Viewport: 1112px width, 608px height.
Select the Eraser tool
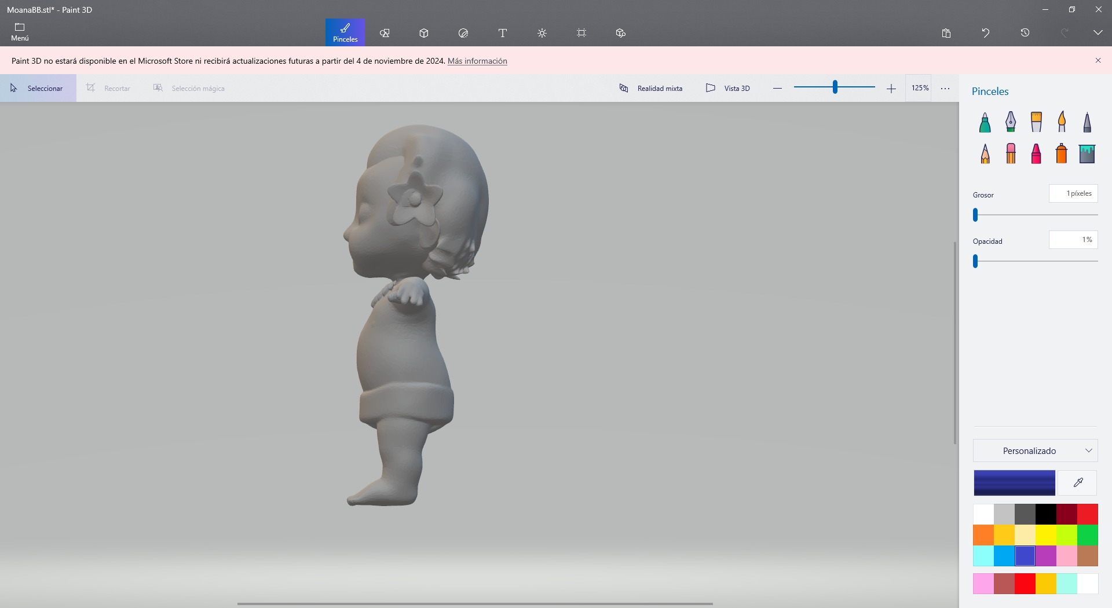[x=1011, y=153]
